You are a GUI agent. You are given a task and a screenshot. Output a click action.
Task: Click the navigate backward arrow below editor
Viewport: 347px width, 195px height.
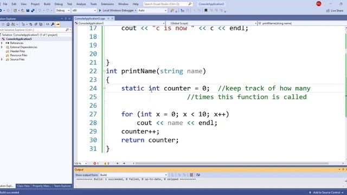[117, 164]
